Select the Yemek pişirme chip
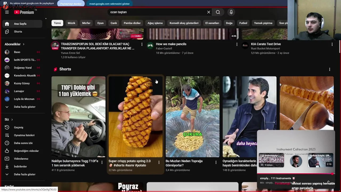This screenshot has height=192, width=341. 263,23
